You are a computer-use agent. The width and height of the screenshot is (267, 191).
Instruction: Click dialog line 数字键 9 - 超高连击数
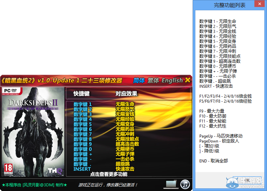(220, 61)
